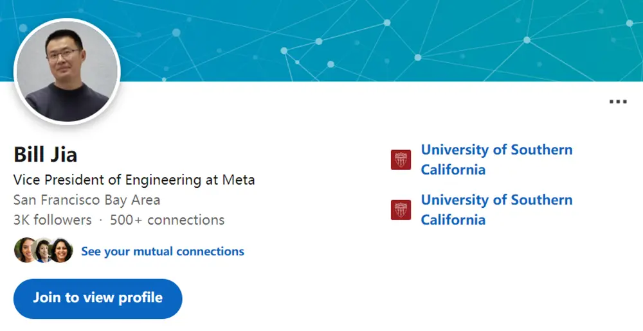This screenshot has width=643, height=331.
Task: Open the three-dot more options menu
Action: click(x=617, y=101)
